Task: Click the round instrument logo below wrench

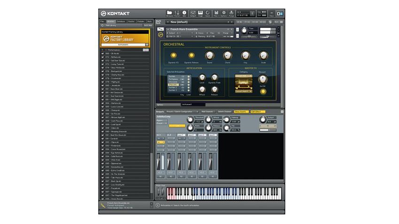Action: pyautogui.click(x=161, y=35)
